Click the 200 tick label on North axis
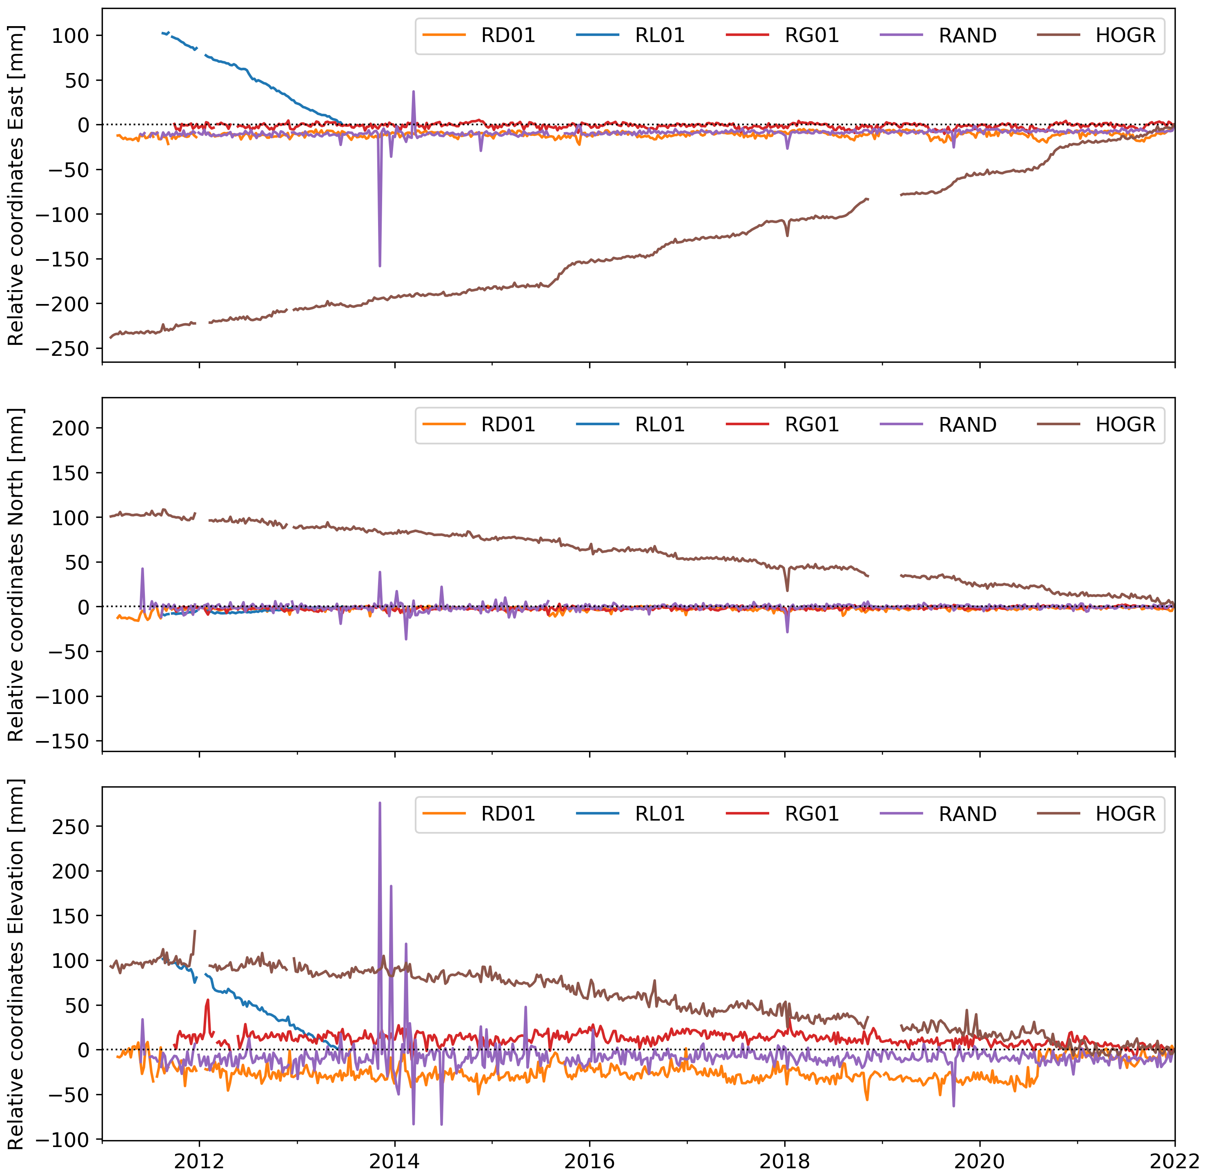The image size is (1206, 1176). click(x=71, y=428)
